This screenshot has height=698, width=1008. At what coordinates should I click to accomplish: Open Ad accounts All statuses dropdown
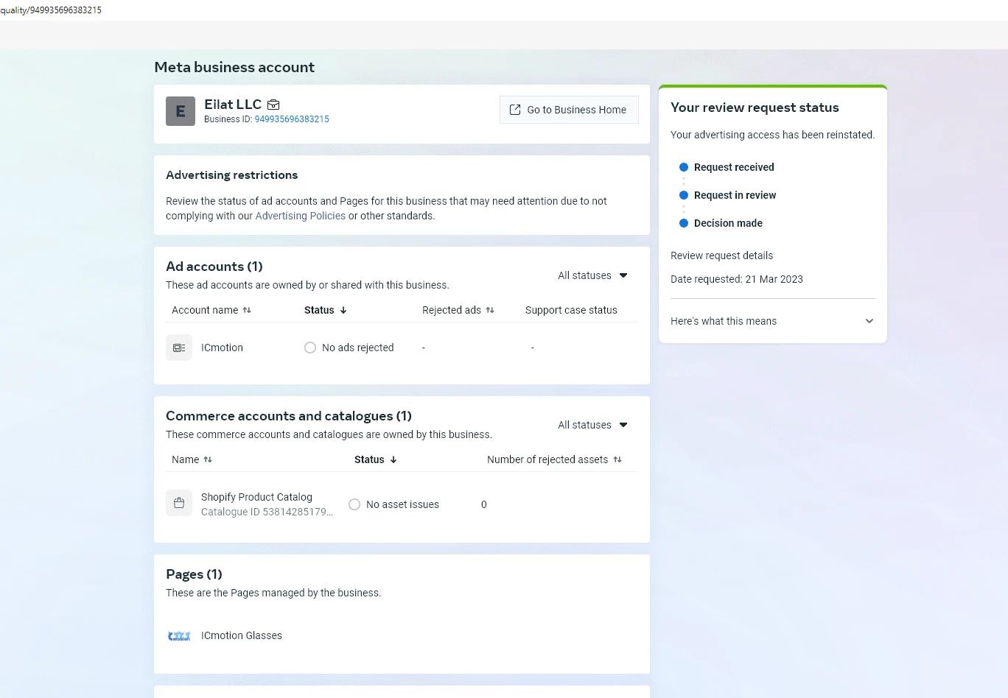593,275
